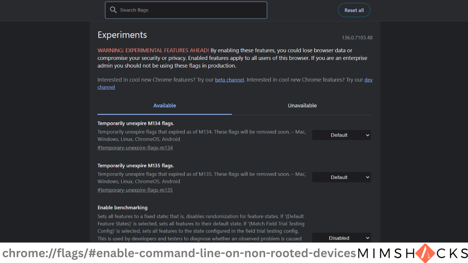Switch to the Available tab
Image resolution: width=468 pixels, height=263 pixels.
click(x=165, y=106)
